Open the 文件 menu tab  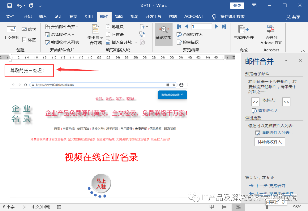click(10, 17)
